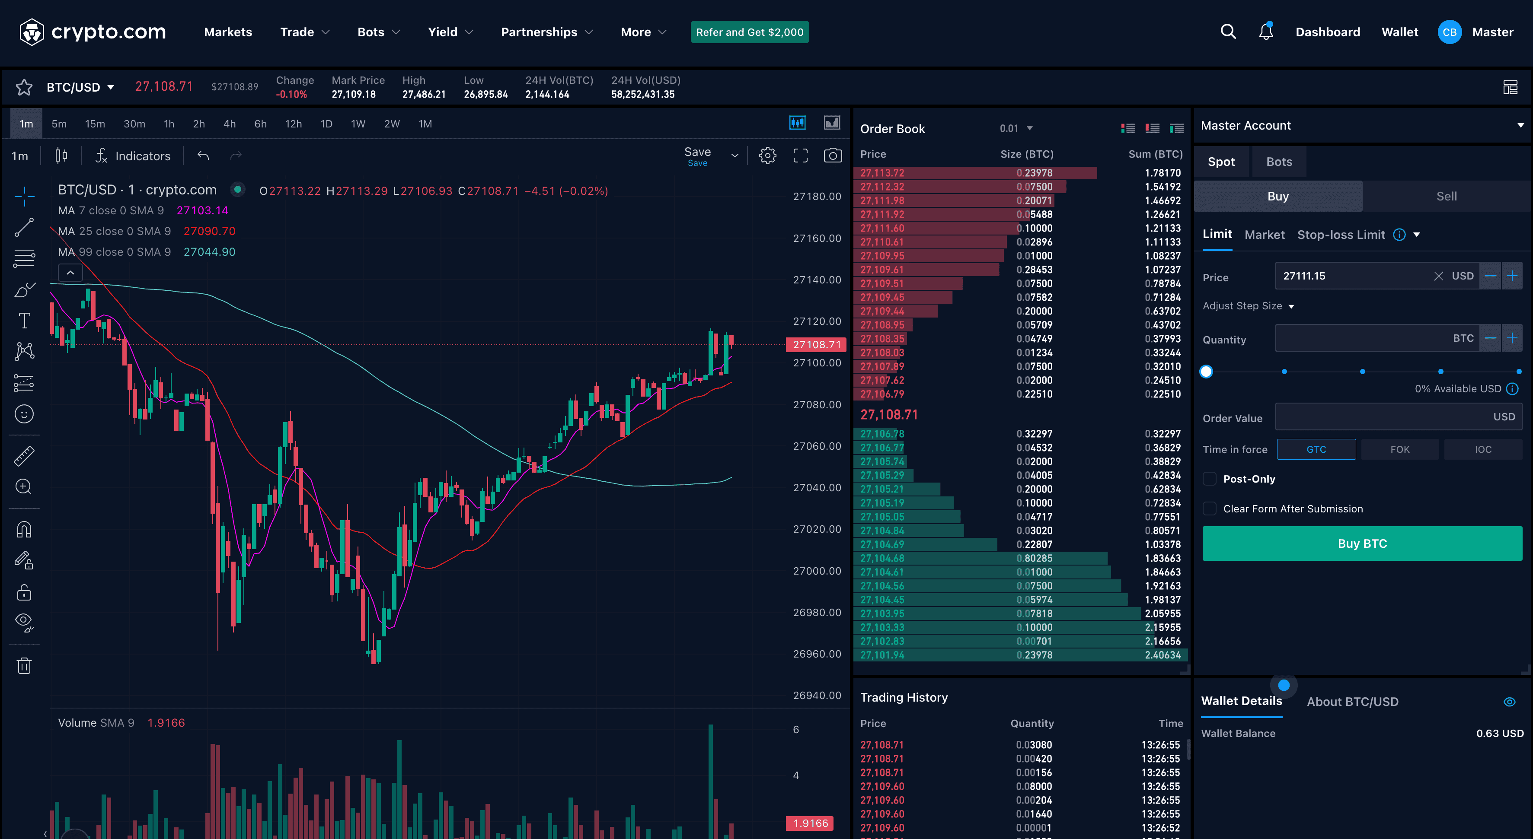Select FOK time in force
This screenshot has width=1533, height=839.
pos(1400,450)
